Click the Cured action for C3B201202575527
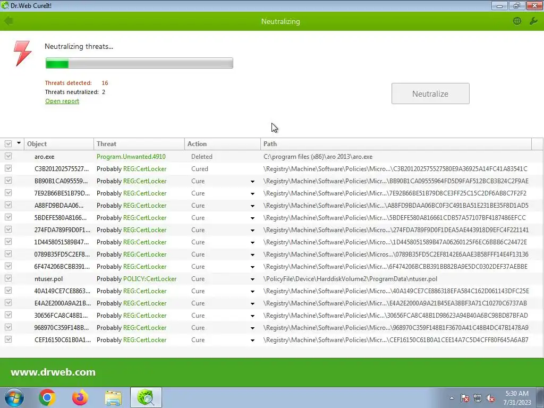This screenshot has height=408, width=544. 200,168
